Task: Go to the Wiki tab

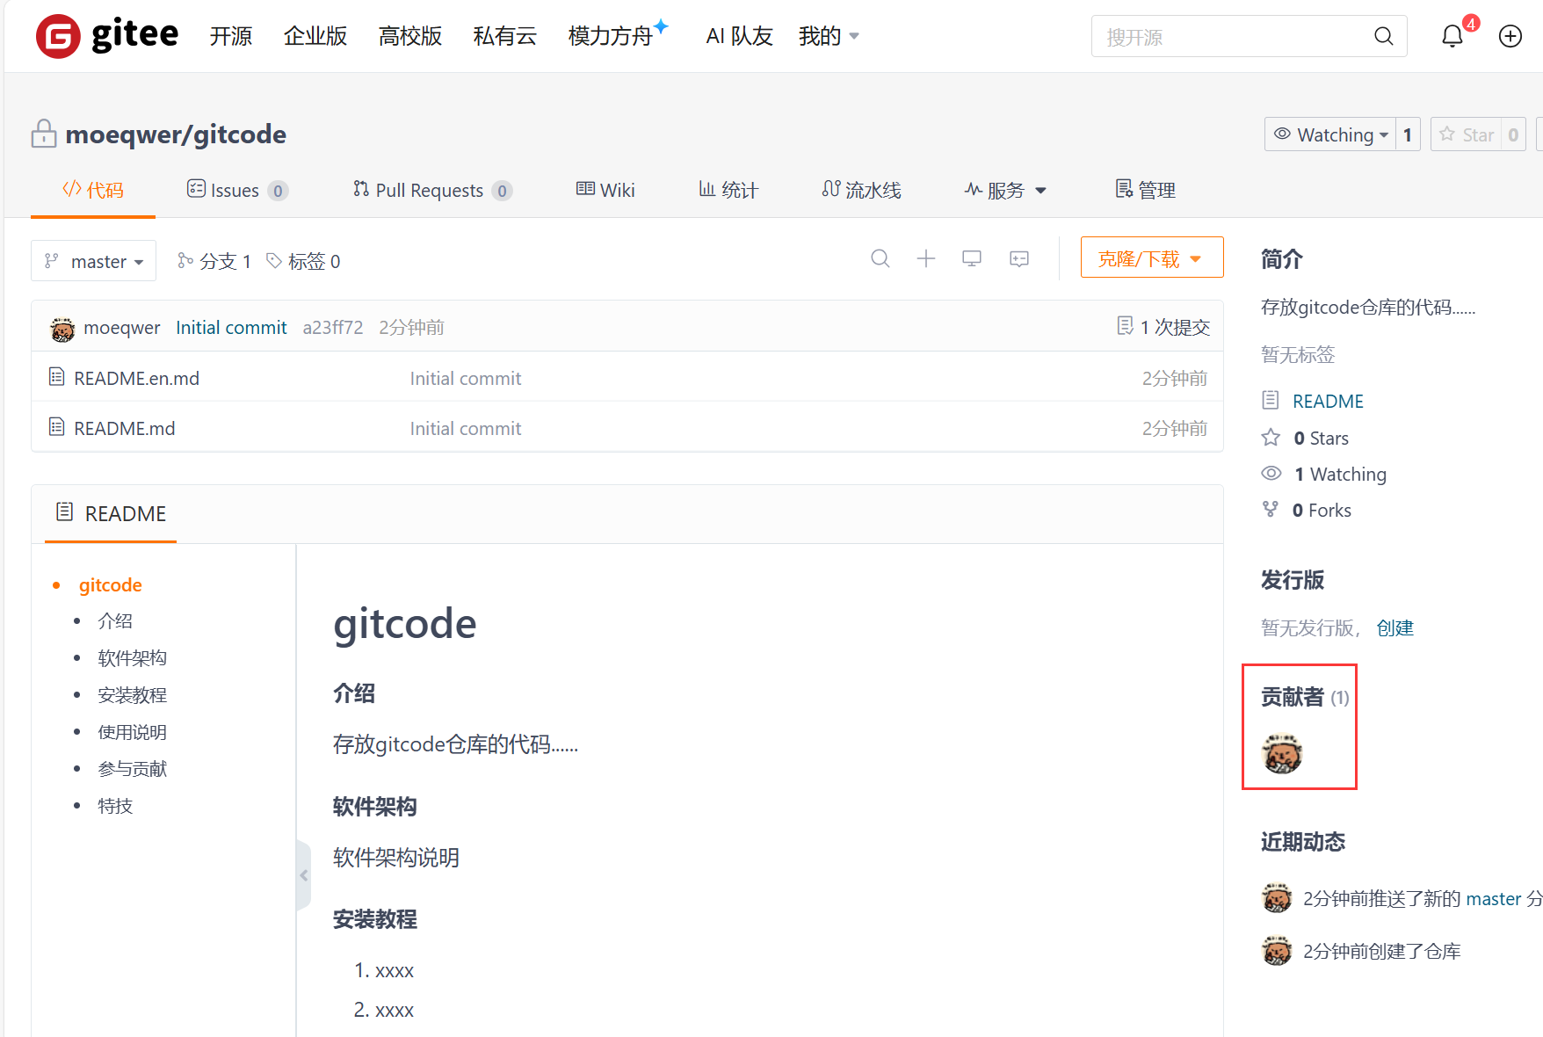Action: [605, 190]
